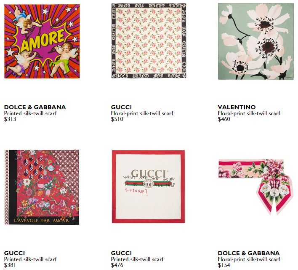This screenshot has height=270, width=298.
Task: Open the DOLCE & GABBANA brand link for the $154 scarf
Action: coord(249,253)
